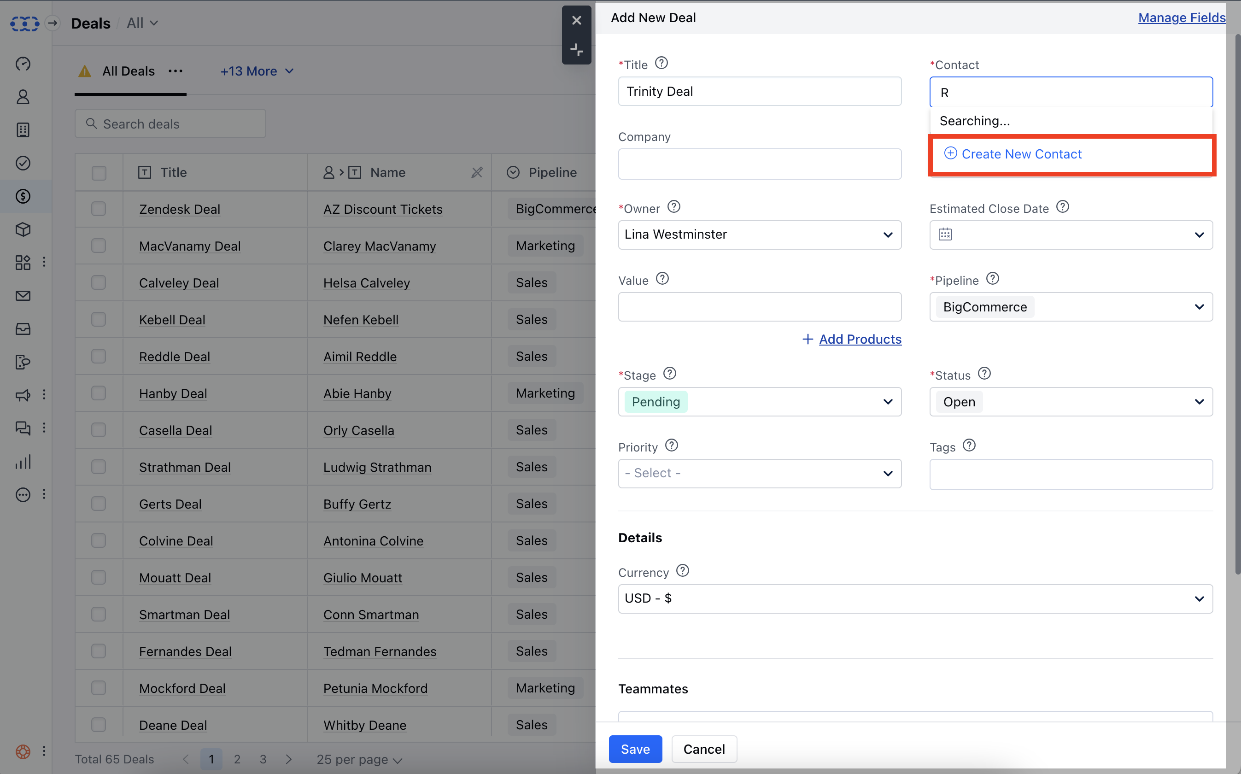Click the unpin icon in Name column
1241x774 pixels.
(476, 172)
